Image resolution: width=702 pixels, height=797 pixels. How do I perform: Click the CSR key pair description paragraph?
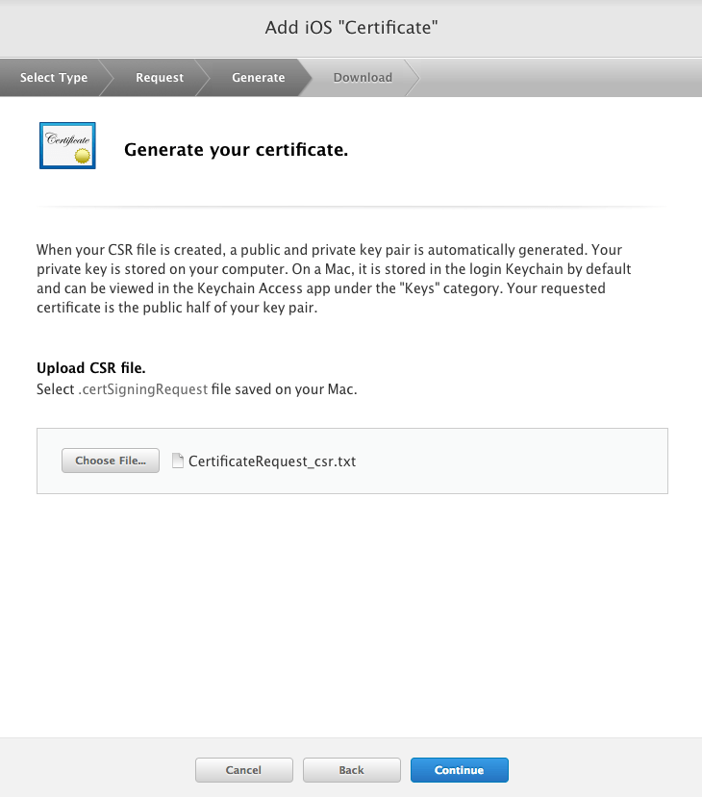pyautogui.click(x=334, y=279)
